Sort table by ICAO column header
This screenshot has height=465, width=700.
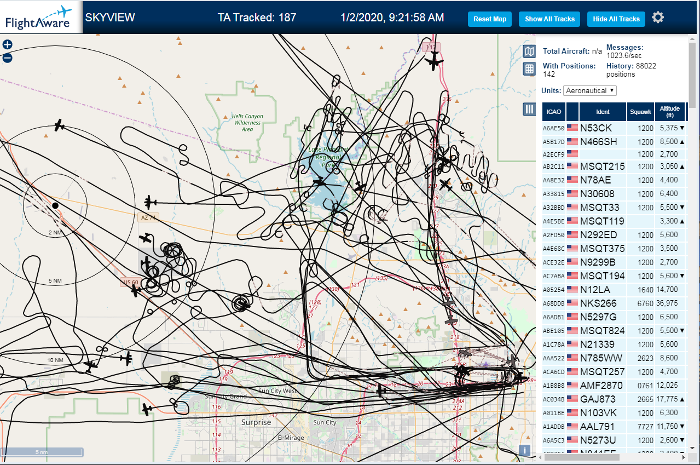[554, 112]
